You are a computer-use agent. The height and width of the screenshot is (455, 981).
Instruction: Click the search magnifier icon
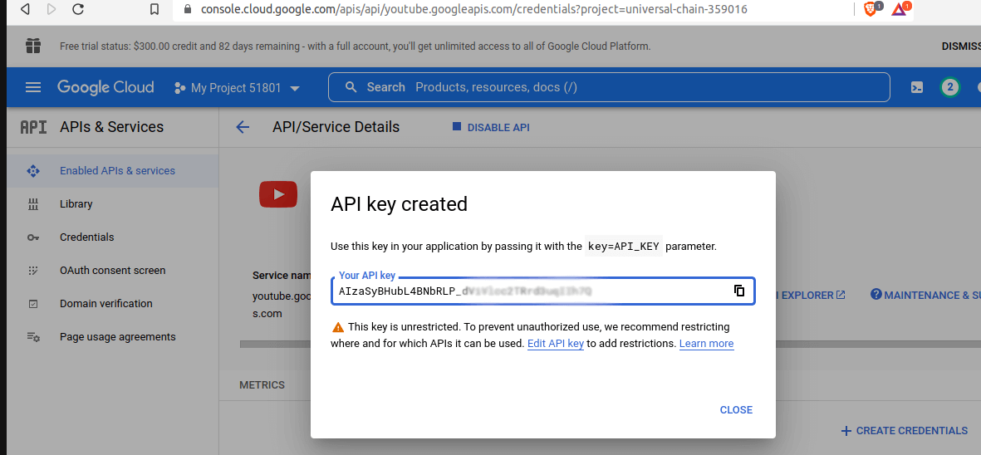351,87
